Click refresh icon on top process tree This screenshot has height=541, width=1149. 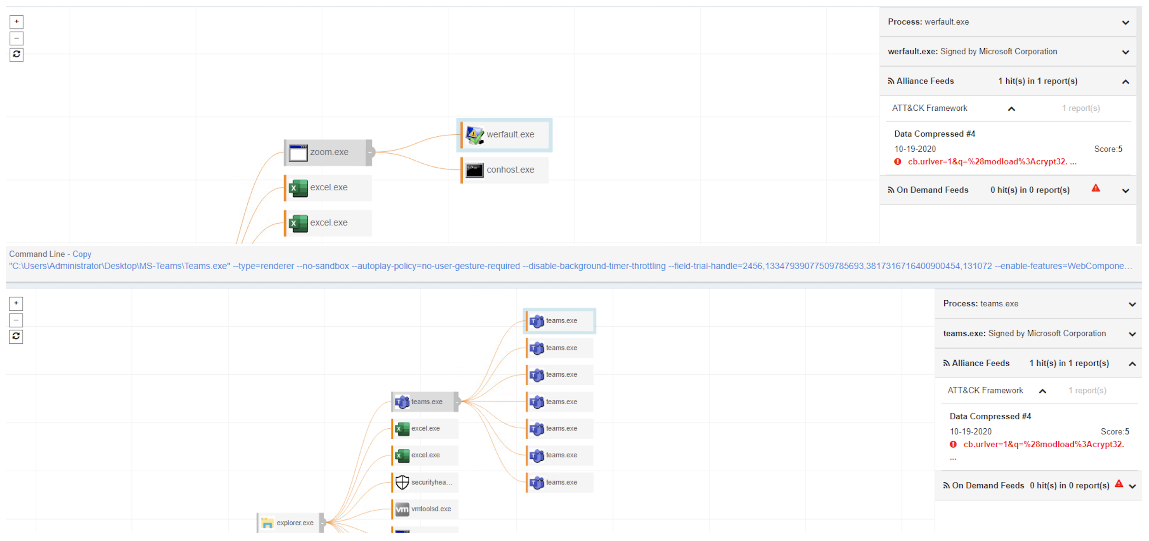(16, 54)
